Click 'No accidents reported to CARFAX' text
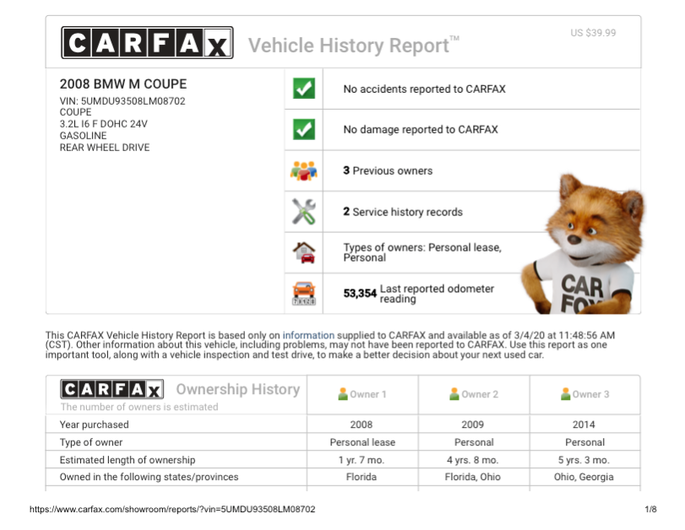The image size is (685, 530). click(424, 89)
